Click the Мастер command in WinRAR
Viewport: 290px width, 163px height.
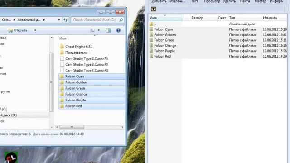click(x=260, y=1)
